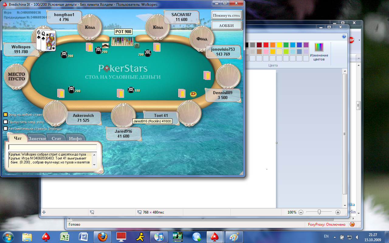Pick the green color swatch in Paint
Viewport: 389px width, 243px height.
pos(286,45)
